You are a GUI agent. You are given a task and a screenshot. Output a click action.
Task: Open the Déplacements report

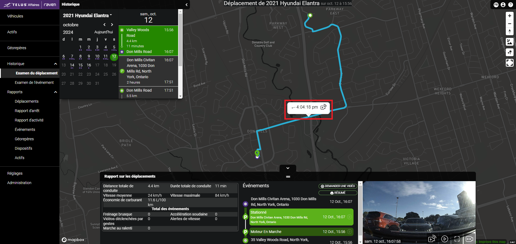click(27, 101)
